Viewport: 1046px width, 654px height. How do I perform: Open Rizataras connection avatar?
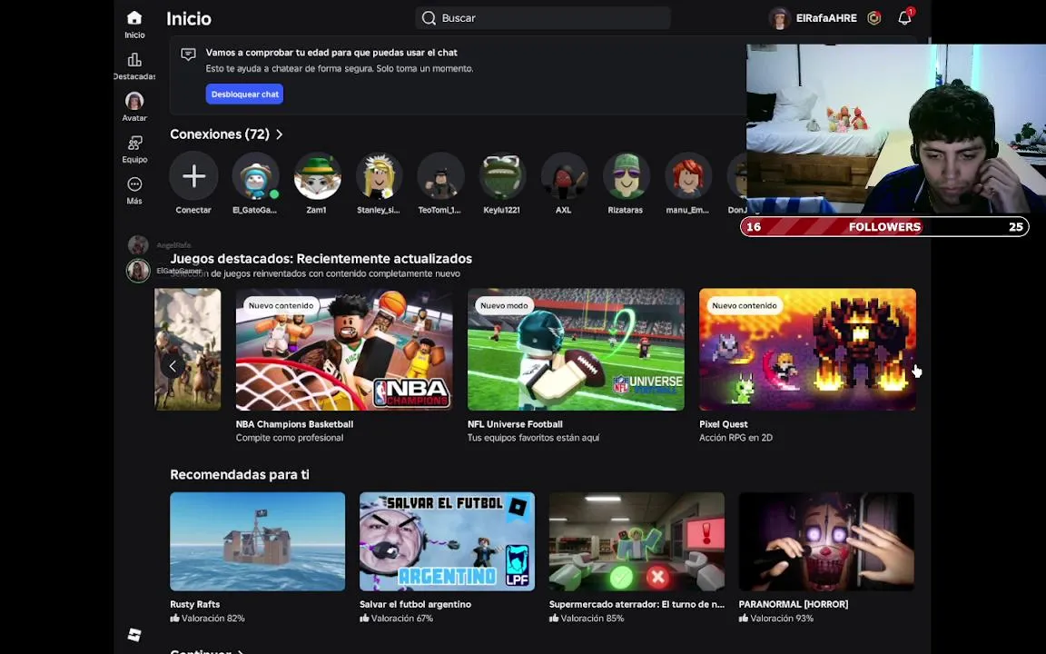click(626, 176)
